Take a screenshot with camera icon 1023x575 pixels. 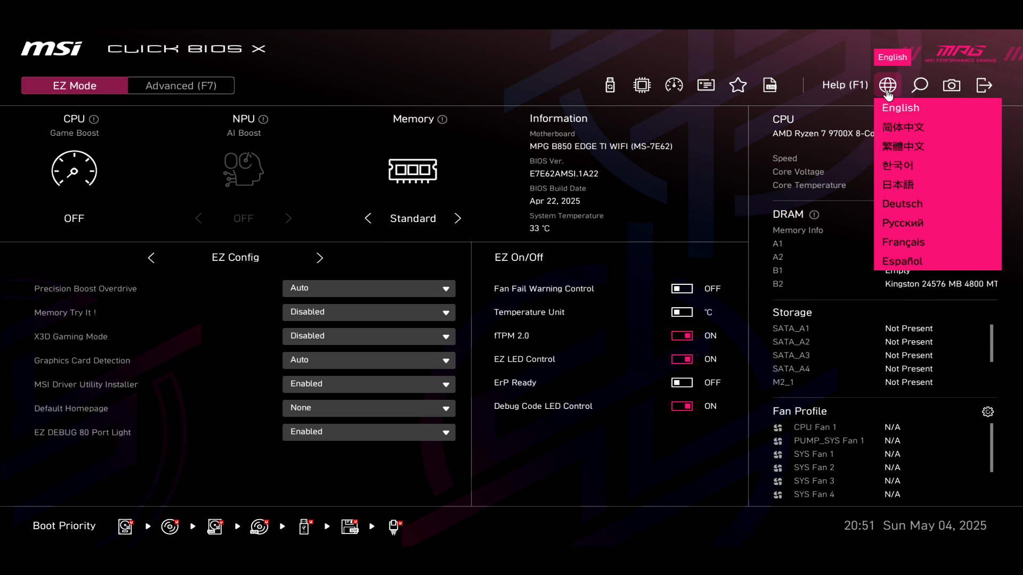click(952, 85)
